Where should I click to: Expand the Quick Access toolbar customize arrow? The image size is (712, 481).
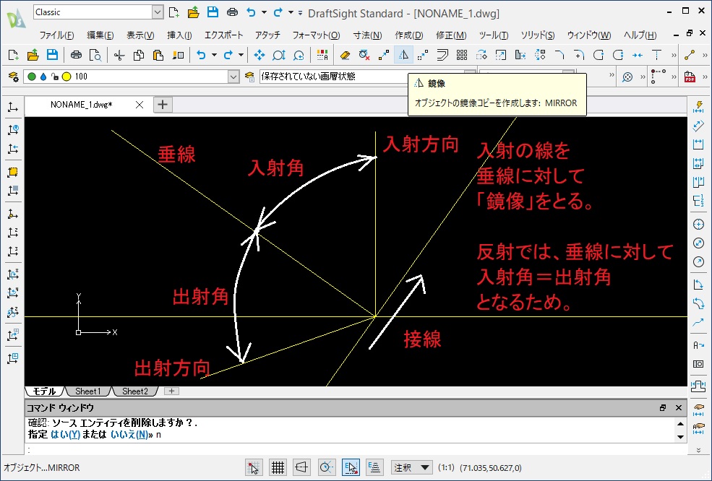pos(301,13)
